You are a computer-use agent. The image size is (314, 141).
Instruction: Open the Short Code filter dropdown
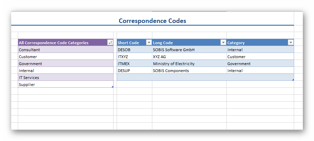148,42
